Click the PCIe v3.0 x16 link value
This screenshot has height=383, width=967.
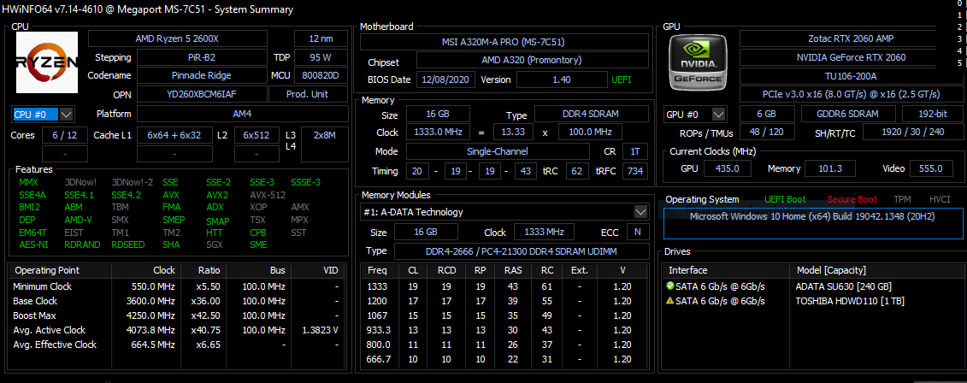click(851, 94)
